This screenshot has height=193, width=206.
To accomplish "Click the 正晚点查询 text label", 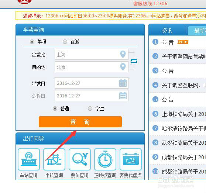I will pyautogui.click(x=105, y=175).
